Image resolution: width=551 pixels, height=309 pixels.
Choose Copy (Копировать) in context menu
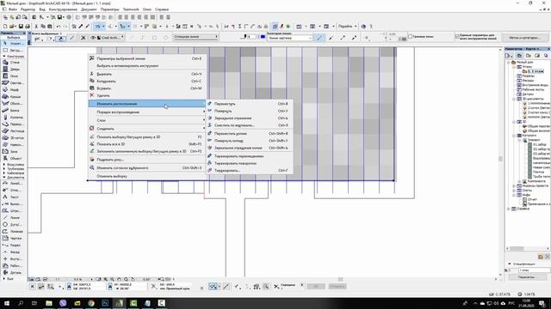(x=147, y=81)
